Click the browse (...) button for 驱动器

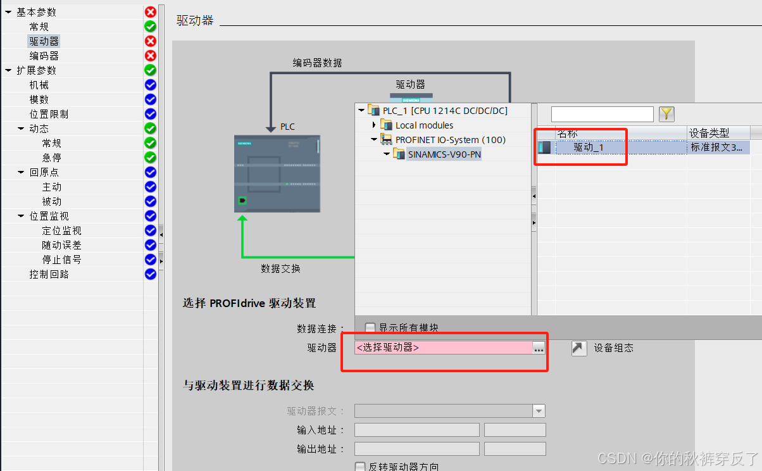tap(539, 348)
